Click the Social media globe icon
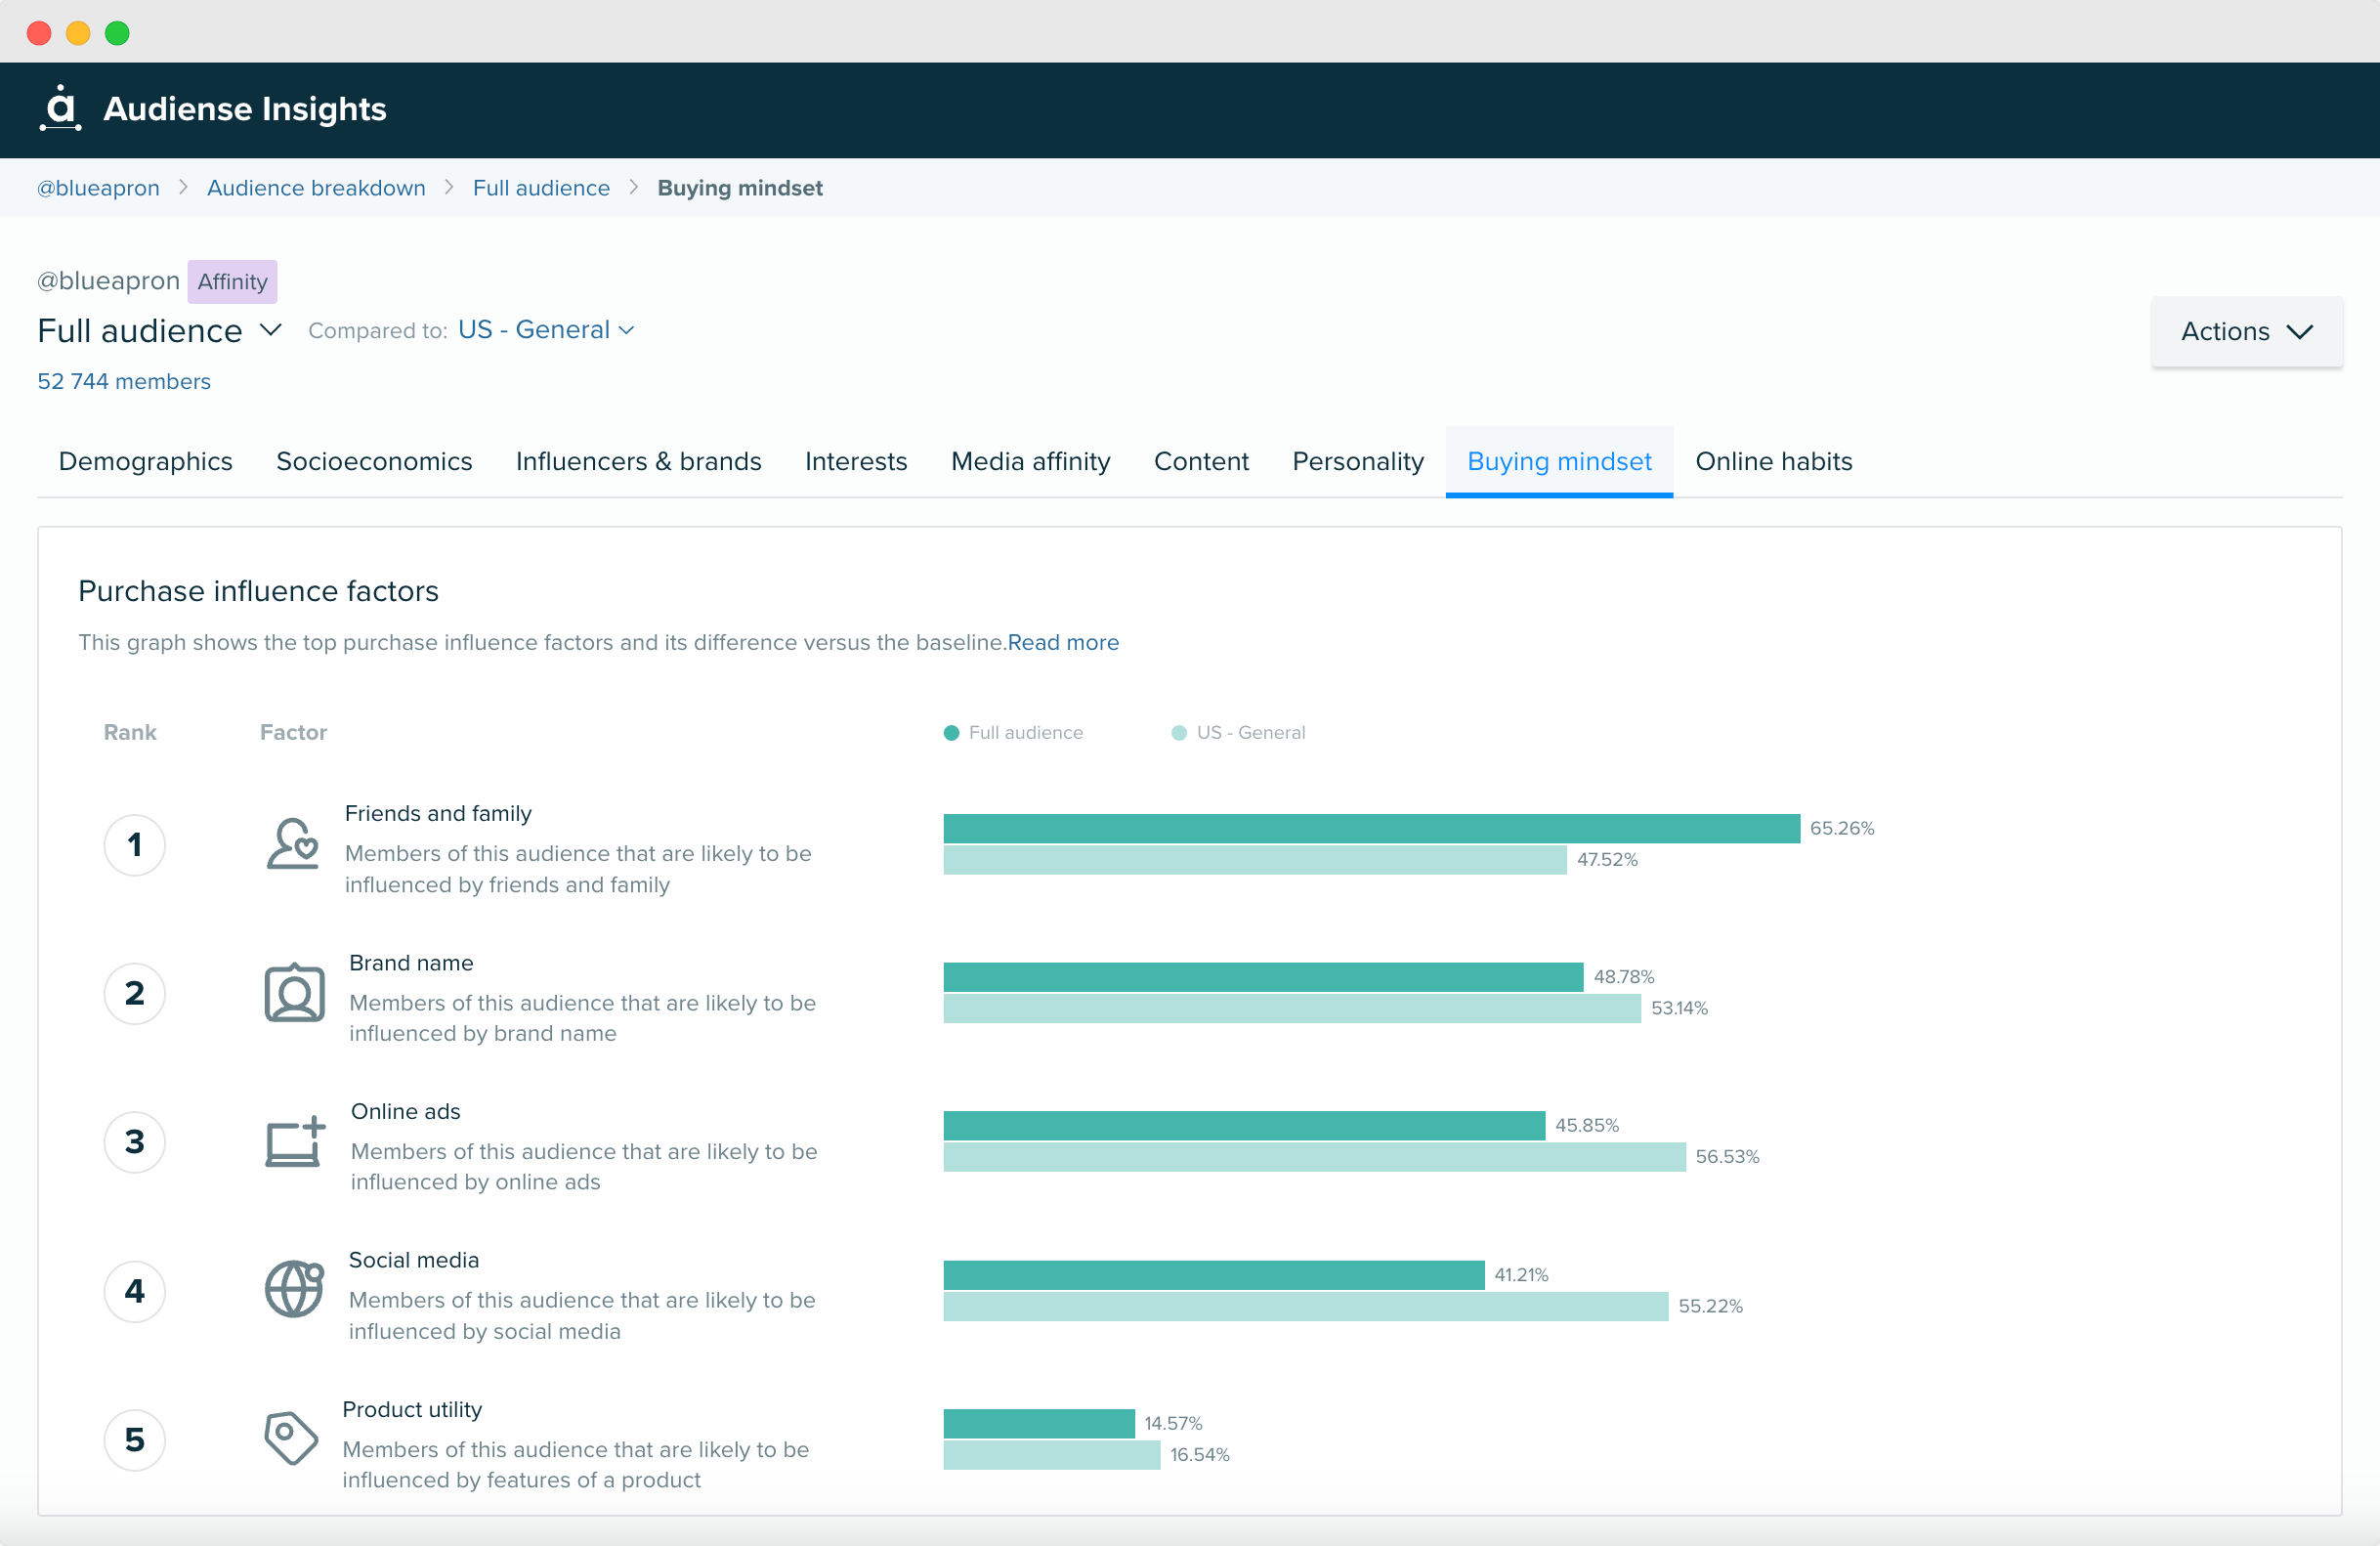Image resolution: width=2380 pixels, height=1546 pixels. coord(294,1290)
